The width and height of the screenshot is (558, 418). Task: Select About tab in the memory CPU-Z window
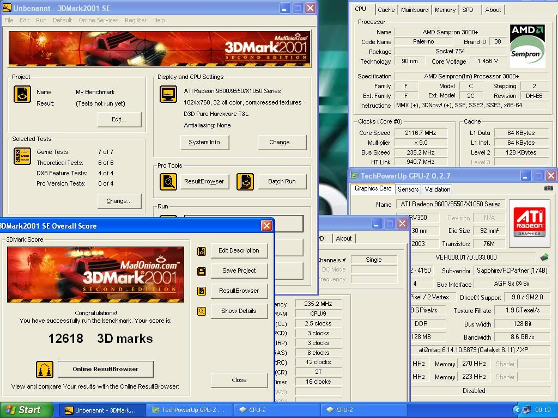pos(344,238)
